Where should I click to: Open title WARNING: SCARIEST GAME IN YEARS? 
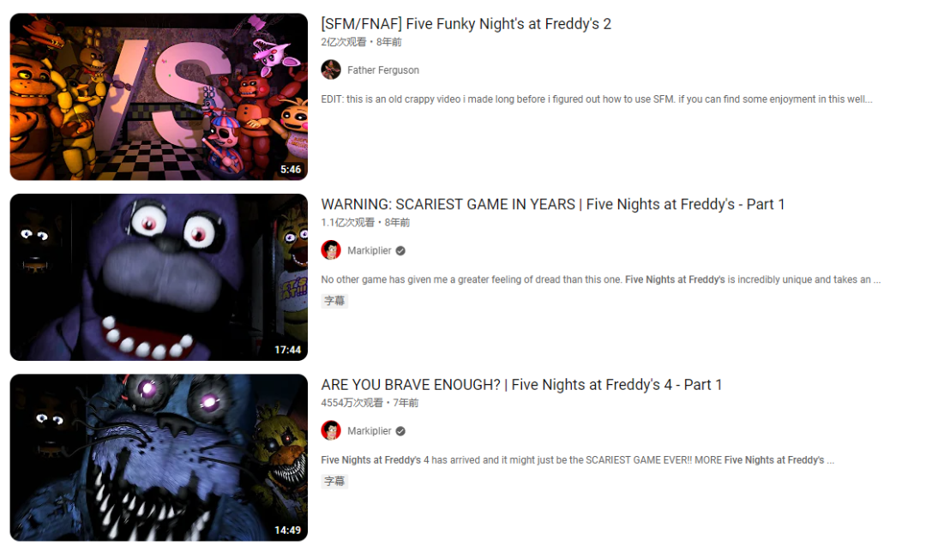tap(553, 204)
